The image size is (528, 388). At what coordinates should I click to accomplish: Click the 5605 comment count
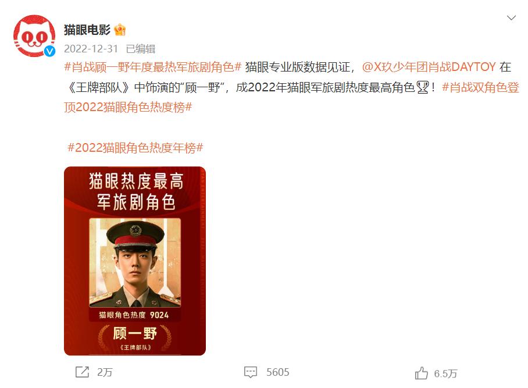pyautogui.click(x=278, y=372)
